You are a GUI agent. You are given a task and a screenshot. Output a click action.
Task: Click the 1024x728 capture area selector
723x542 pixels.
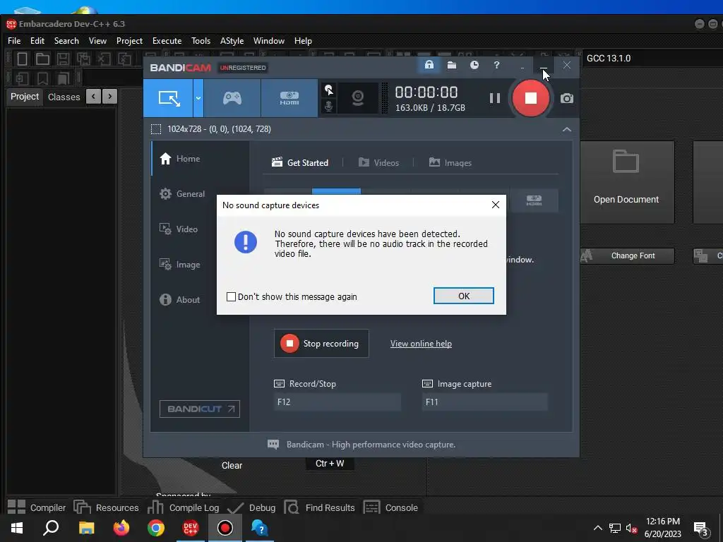pyautogui.click(x=210, y=129)
